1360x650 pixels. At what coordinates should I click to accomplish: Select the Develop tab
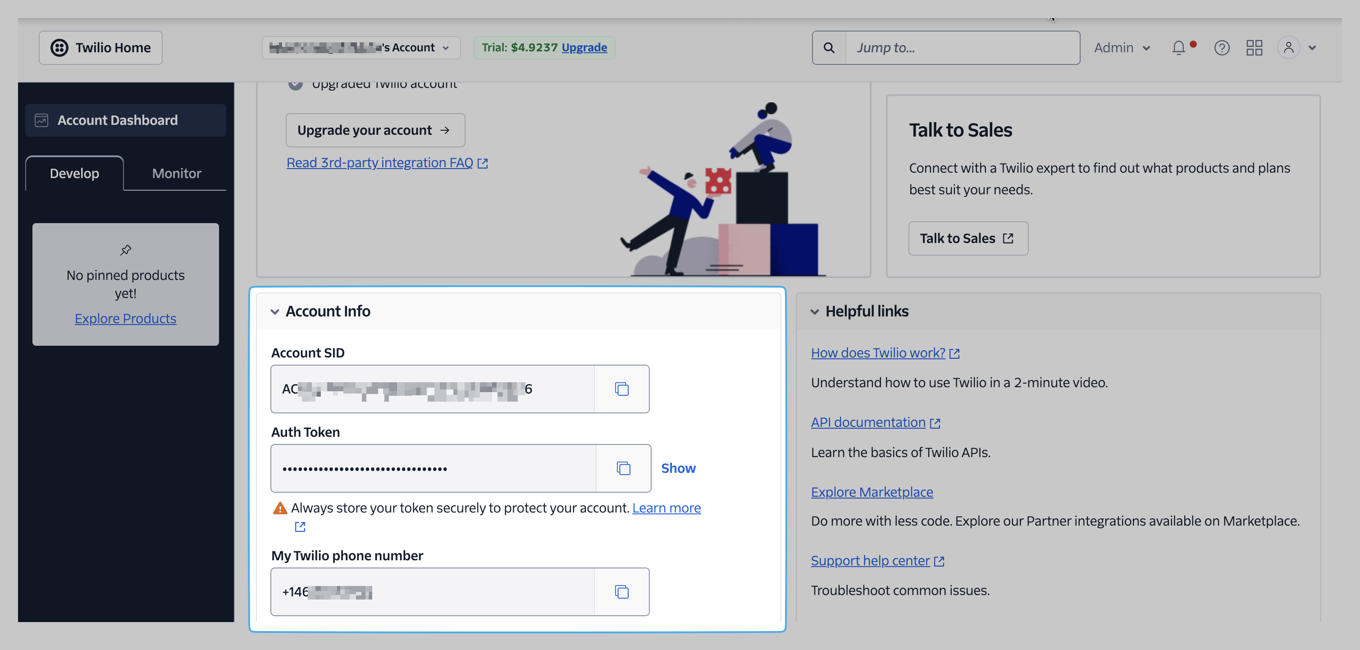[x=74, y=173]
